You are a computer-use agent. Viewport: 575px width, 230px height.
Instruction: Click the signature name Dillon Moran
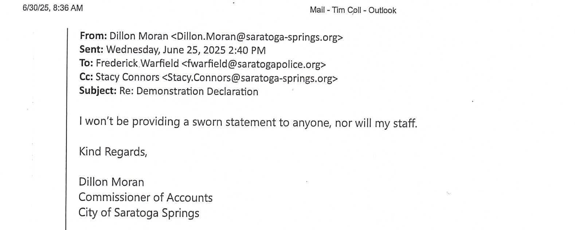tap(111, 182)
